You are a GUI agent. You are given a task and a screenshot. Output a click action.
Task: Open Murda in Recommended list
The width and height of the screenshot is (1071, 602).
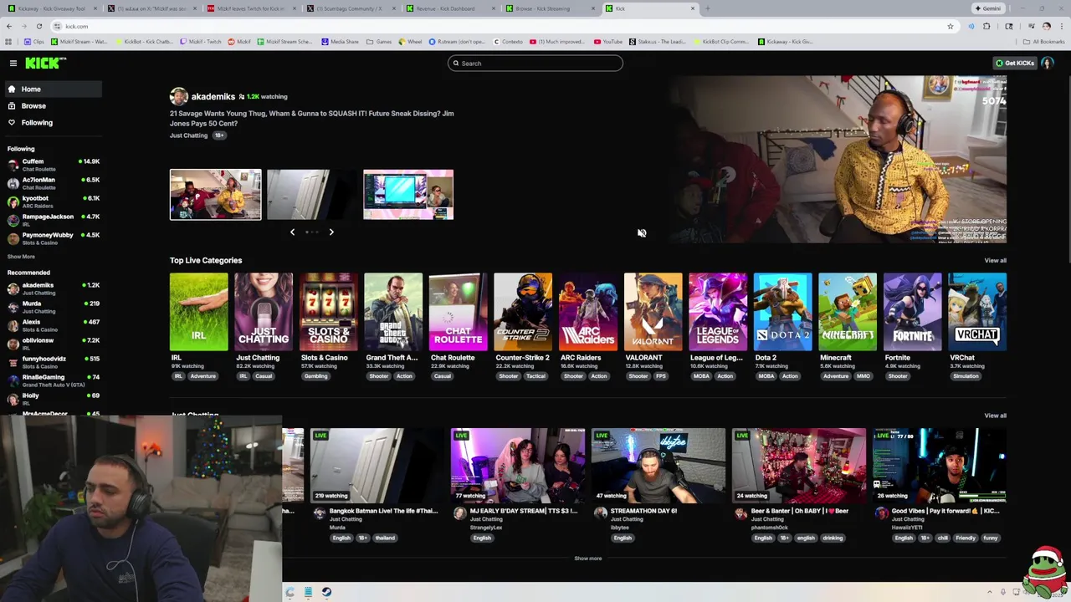53,307
